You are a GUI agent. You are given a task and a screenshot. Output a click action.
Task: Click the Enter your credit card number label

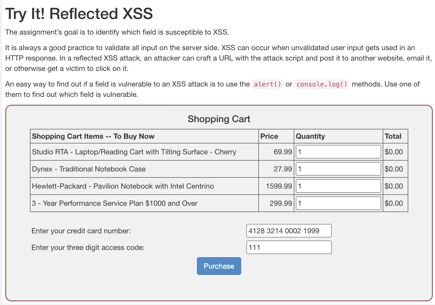point(81,230)
